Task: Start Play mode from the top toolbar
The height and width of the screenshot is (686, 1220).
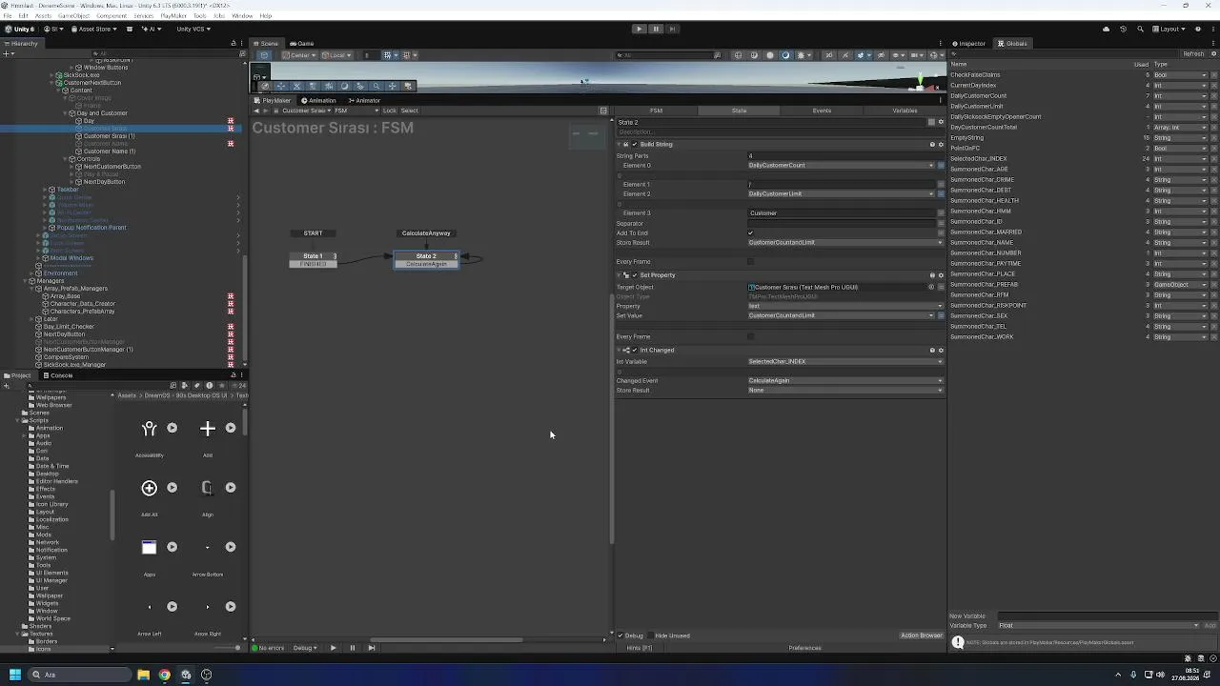Action: coord(640,29)
